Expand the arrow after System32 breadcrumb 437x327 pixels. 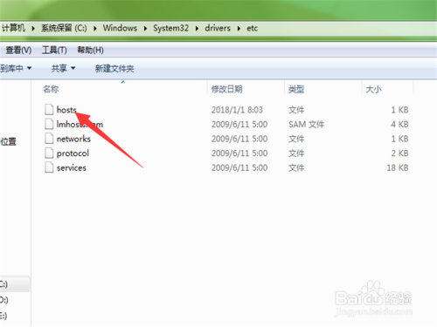pos(197,29)
